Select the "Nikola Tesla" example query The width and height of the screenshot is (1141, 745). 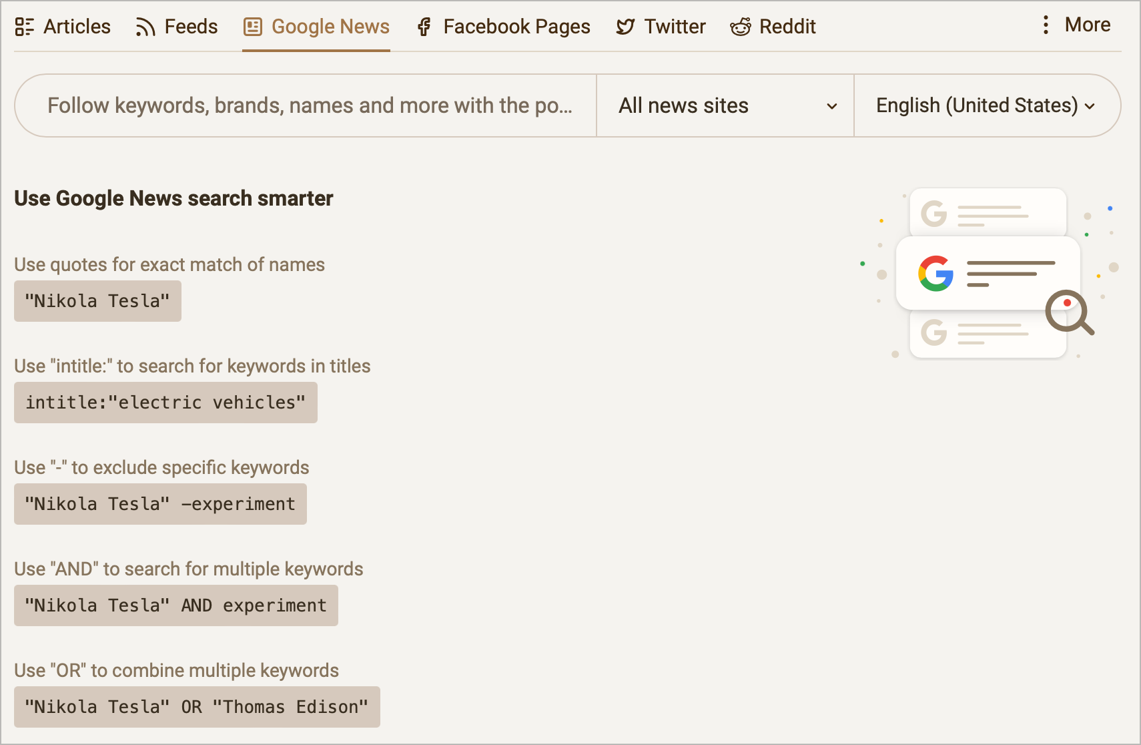point(97,301)
